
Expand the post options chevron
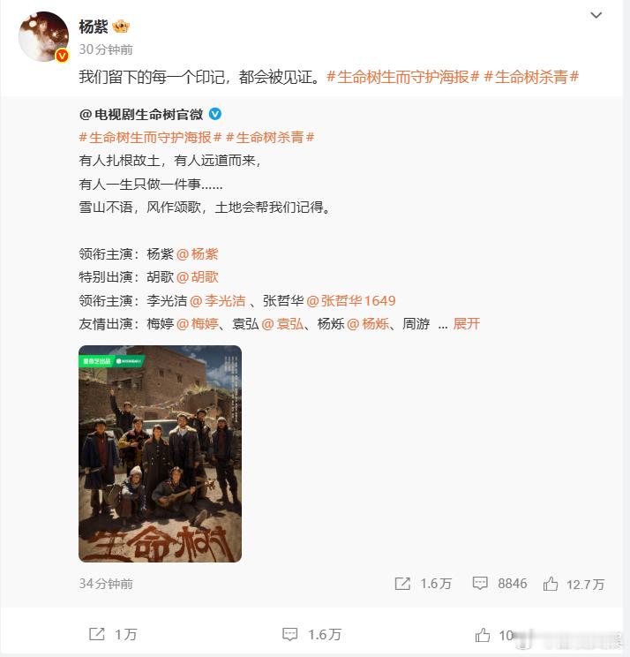pos(596,16)
